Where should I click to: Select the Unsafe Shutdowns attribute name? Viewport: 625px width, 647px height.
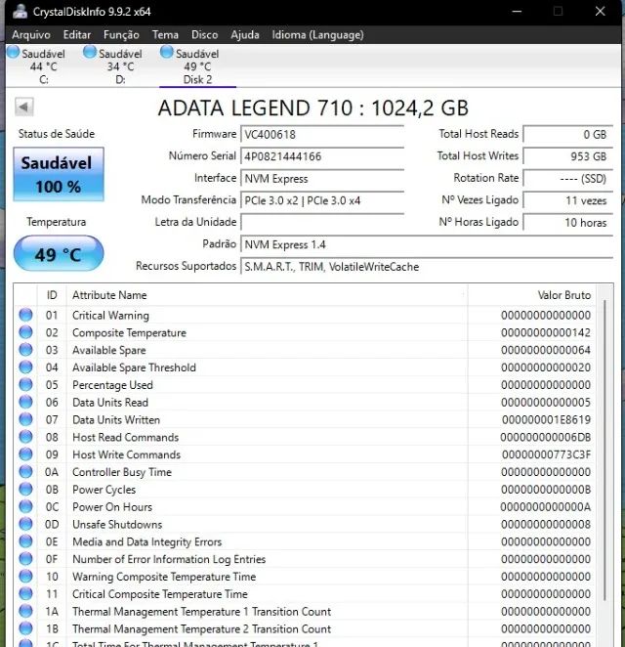point(117,524)
